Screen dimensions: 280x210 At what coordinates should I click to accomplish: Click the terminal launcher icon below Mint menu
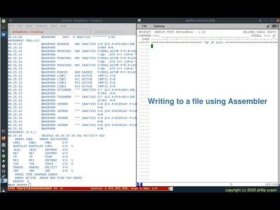3,28
